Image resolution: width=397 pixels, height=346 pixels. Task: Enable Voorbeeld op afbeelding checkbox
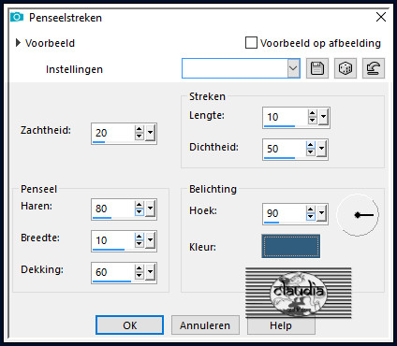coord(251,43)
